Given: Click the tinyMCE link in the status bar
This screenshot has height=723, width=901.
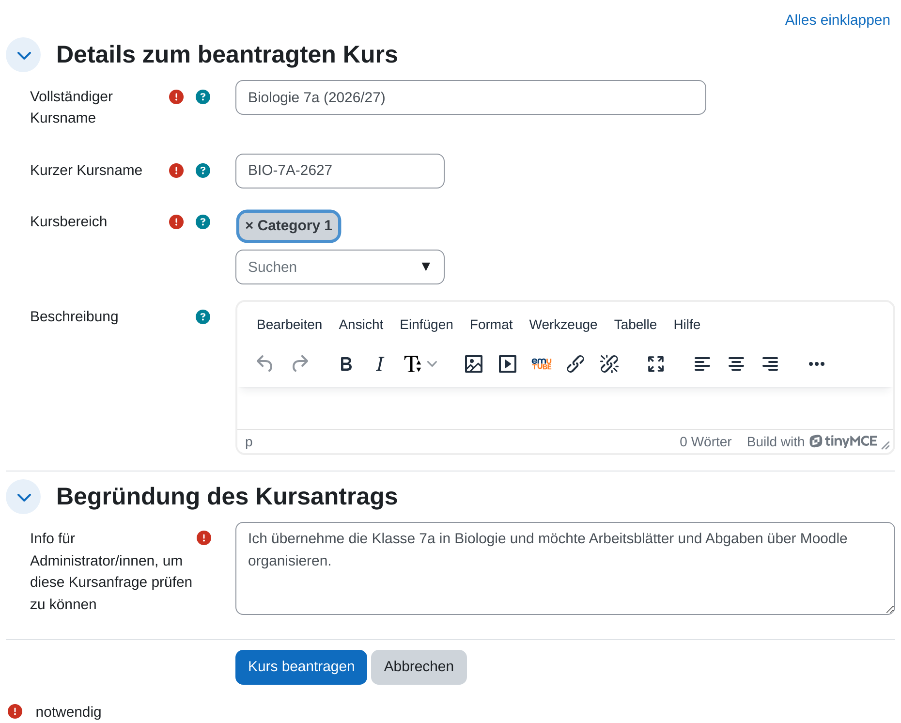Looking at the screenshot, I should coord(844,441).
